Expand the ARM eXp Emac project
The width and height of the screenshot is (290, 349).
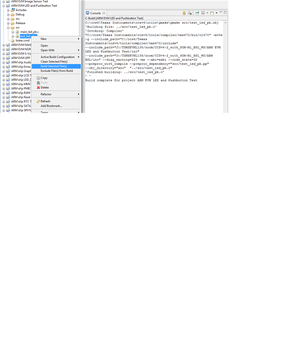4,67
